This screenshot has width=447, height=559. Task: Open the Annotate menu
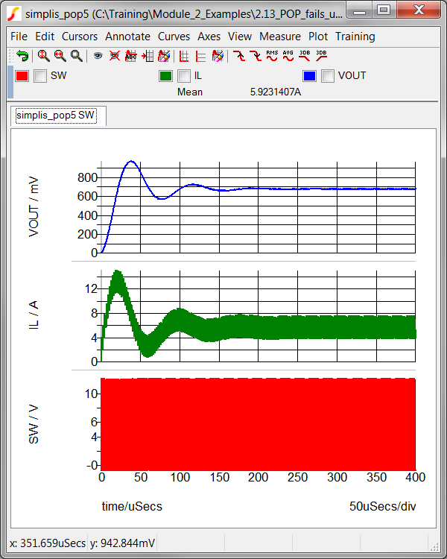[127, 37]
